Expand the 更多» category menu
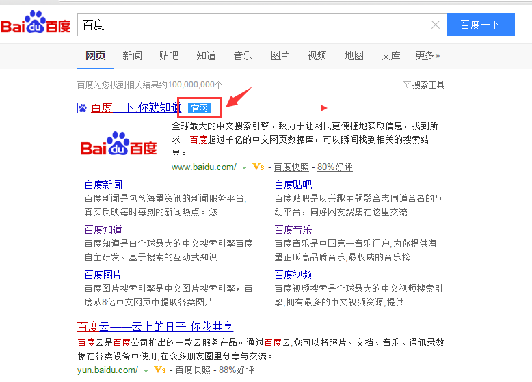The width and height of the screenshot is (532, 382). pyautogui.click(x=427, y=55)
